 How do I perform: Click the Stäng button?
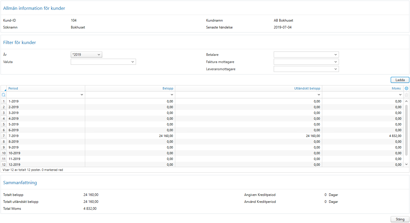(400, 219)
